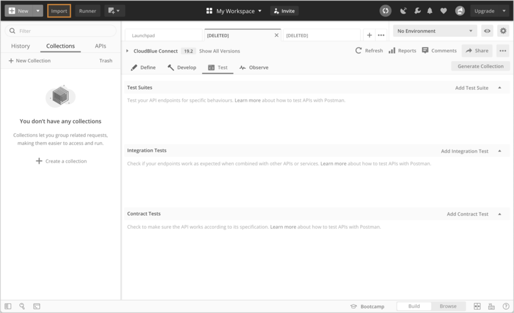Switch to the History tab
Image resolution: width=514 pixels, height=313 pixels.
coord(20,46)
